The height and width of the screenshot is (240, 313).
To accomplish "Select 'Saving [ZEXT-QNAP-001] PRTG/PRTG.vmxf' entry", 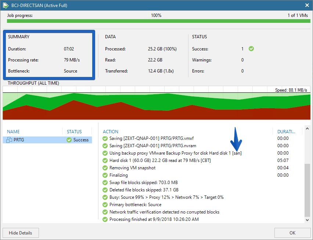I will point(151,138).
